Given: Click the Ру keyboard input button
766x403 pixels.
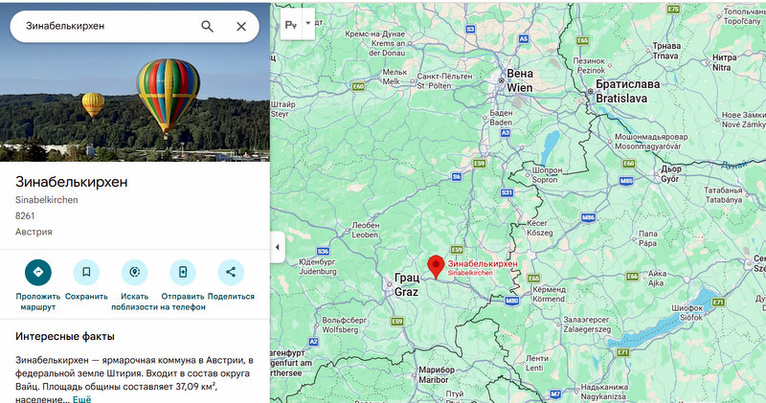Looking at the screenshot, I should click(x=291, y=23).
